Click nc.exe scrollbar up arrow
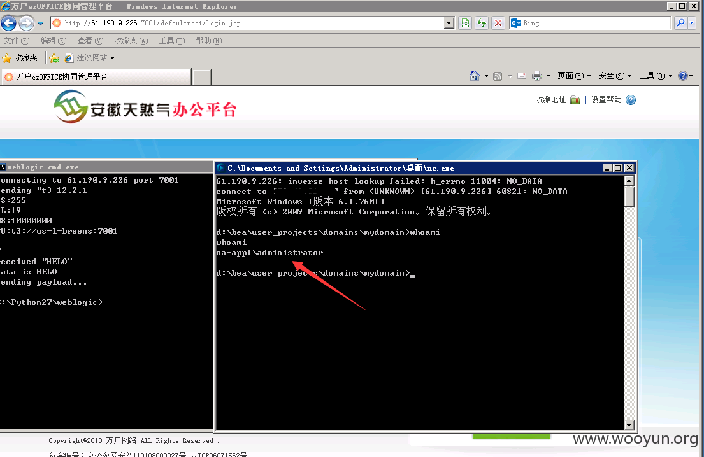 (x=629, y=181)
